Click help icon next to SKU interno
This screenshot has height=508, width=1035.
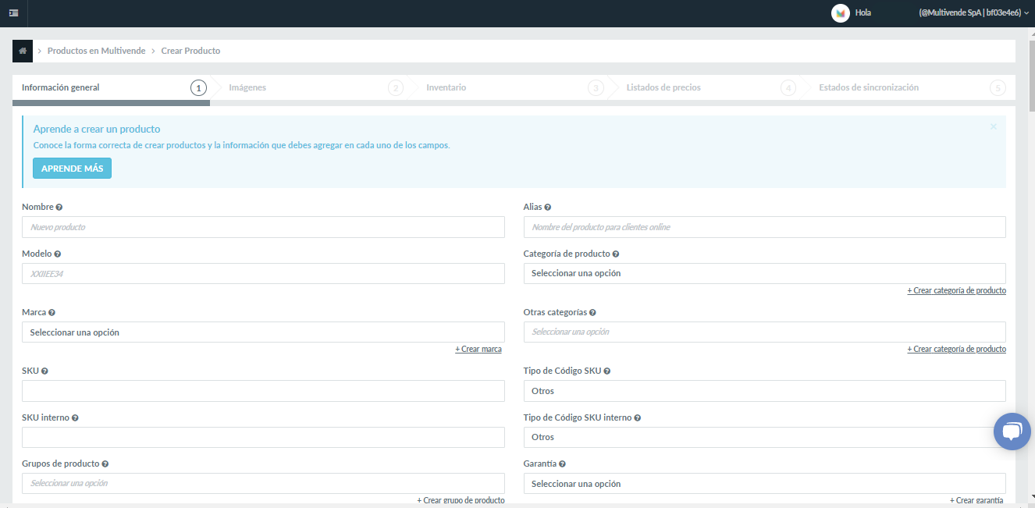pos(75,418)
